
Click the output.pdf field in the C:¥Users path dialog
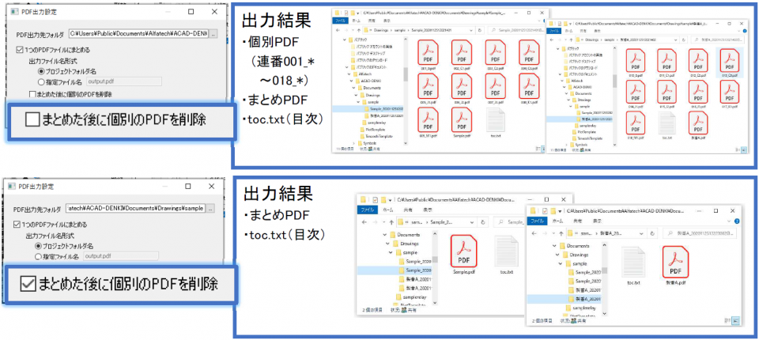pyautogui.click(x=123, y=81)
